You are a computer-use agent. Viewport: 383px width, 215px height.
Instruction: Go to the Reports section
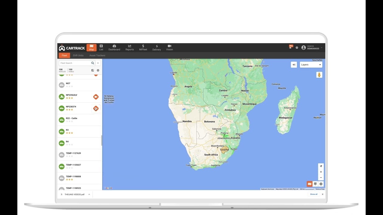click(x=130, y=48)
